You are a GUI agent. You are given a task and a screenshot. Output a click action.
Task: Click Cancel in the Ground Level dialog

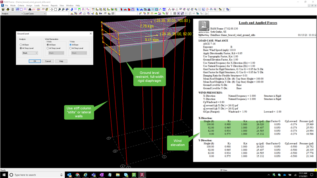[x=48, y=61]
